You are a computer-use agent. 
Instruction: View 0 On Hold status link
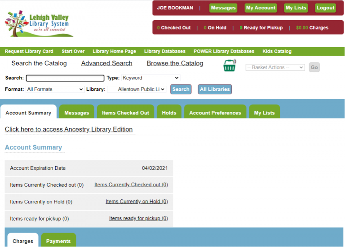(215, 28)
